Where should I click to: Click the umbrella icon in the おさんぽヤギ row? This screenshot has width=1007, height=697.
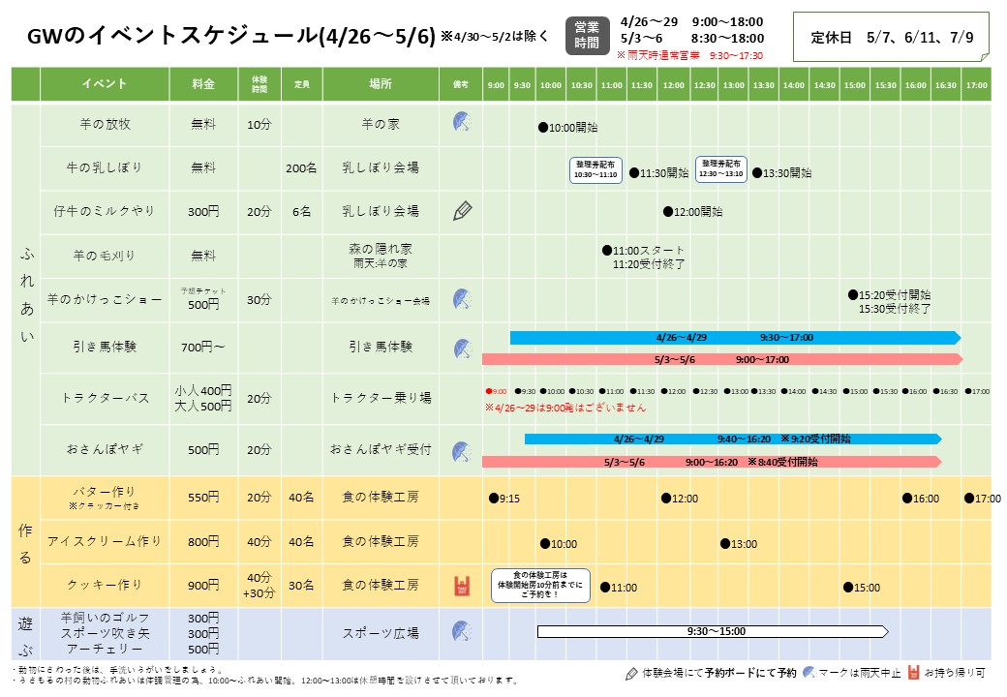[461, 450]
